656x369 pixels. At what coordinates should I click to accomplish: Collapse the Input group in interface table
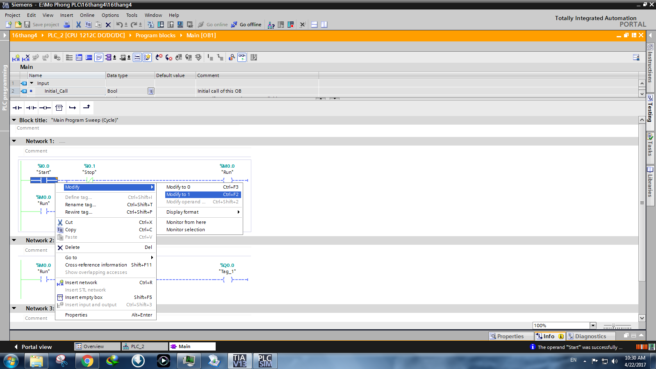[32, 83]
